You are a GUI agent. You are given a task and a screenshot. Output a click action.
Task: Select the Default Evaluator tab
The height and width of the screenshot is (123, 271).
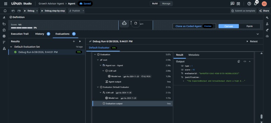coord(103,48)
